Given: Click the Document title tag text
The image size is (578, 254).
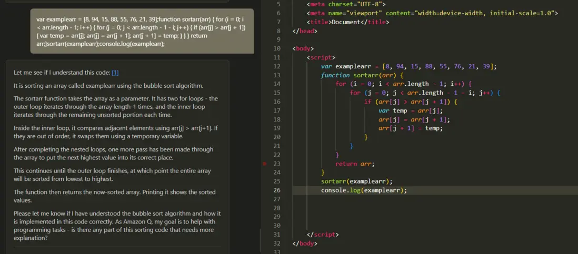Looking at the screenshot, I should point(348,22).
